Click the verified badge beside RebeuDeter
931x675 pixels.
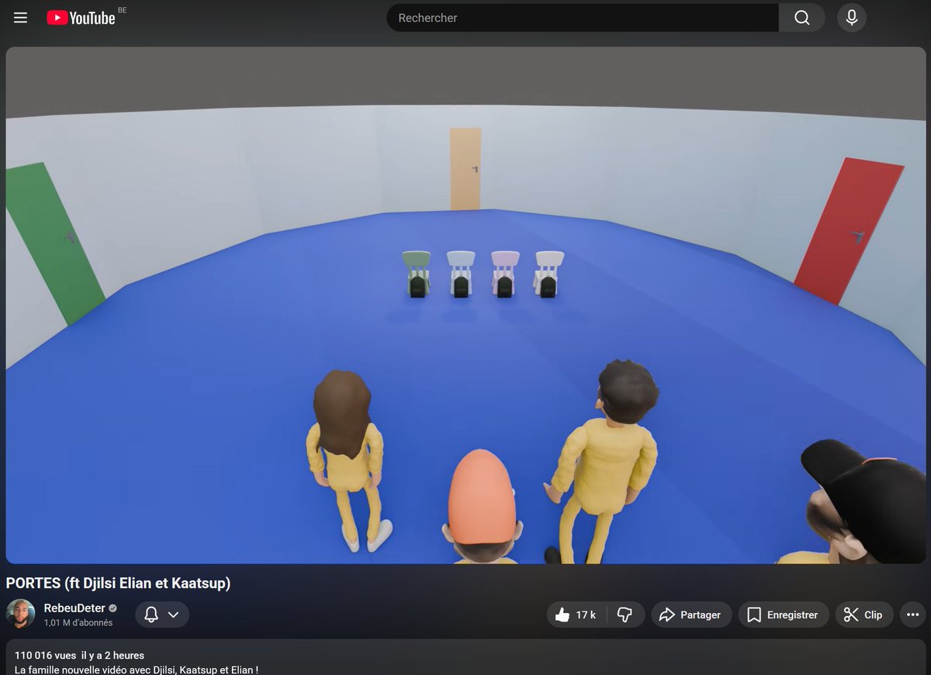112,608
